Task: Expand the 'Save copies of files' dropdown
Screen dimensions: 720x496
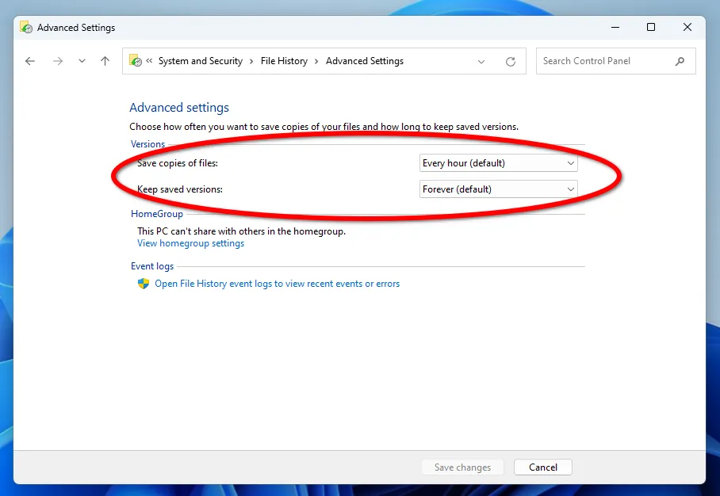Action: pyautogui.click(x=498, y=163)
